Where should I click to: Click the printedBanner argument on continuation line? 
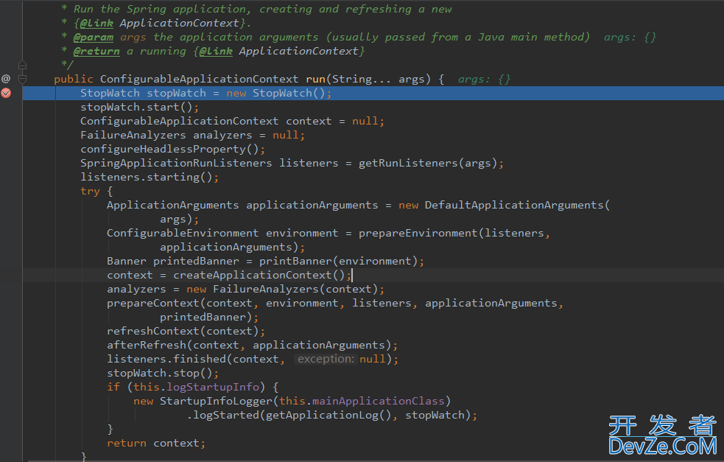[203, 318]
